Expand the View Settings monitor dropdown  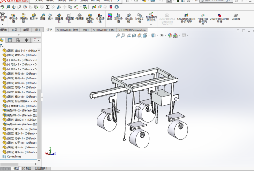point(188,35)
